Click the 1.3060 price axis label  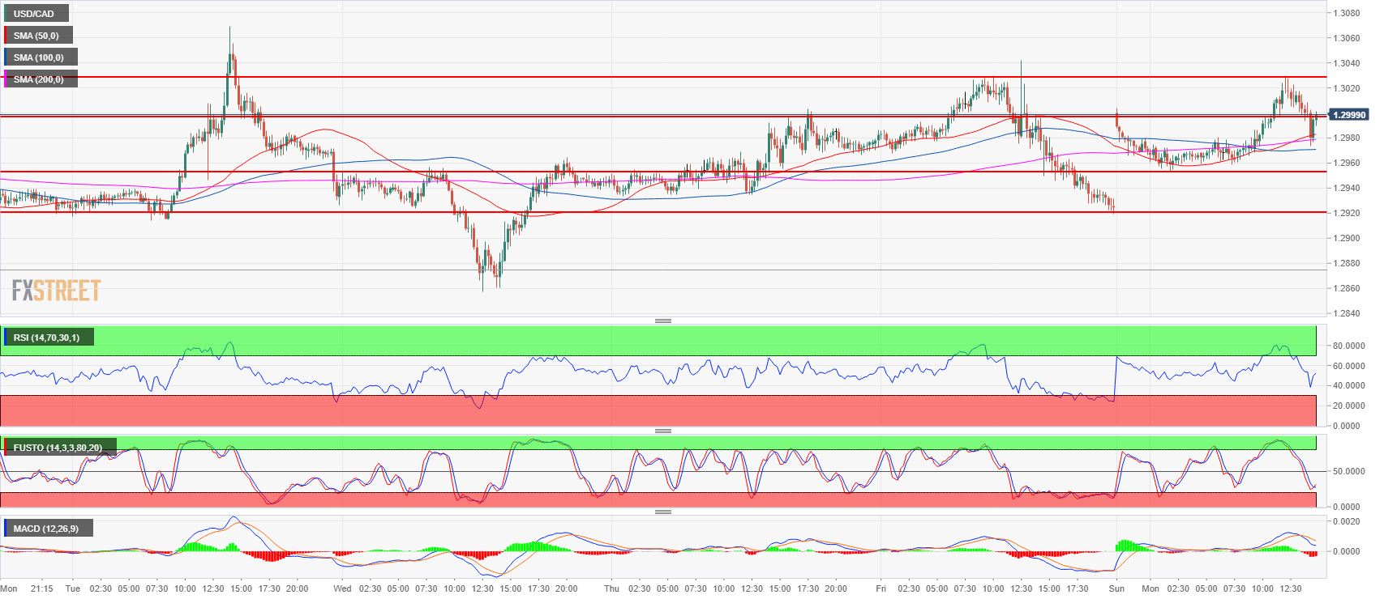click(x=1347, y=38)
